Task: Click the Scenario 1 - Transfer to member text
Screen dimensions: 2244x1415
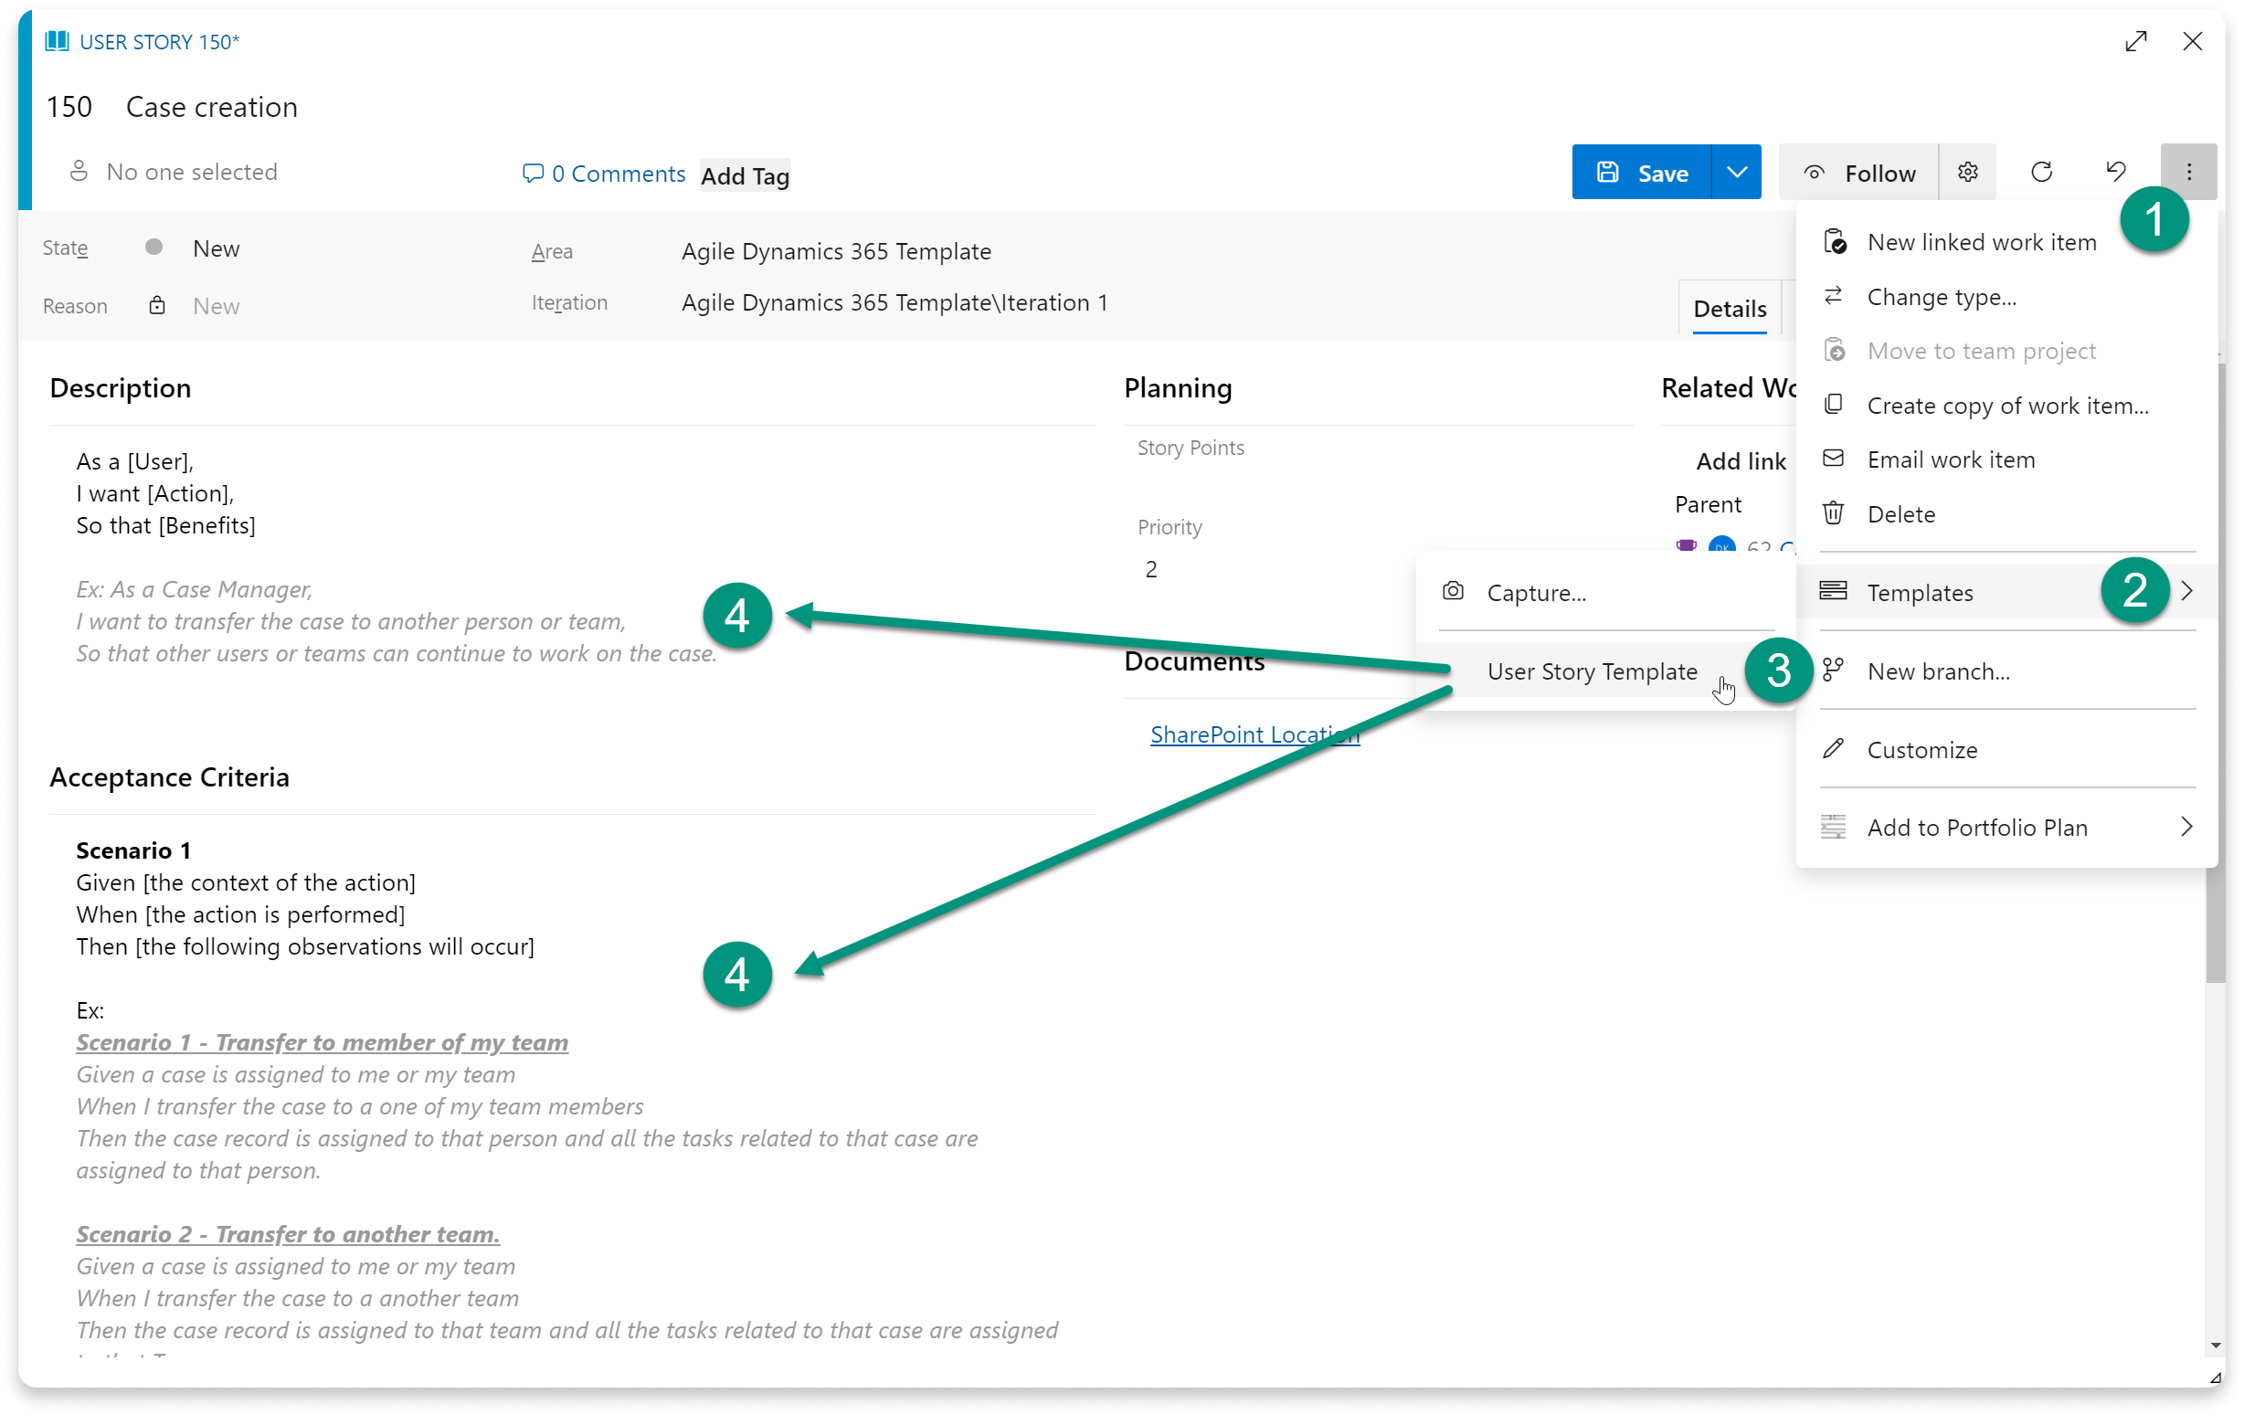Action: pyautogui.click(x=322, y=1041)
